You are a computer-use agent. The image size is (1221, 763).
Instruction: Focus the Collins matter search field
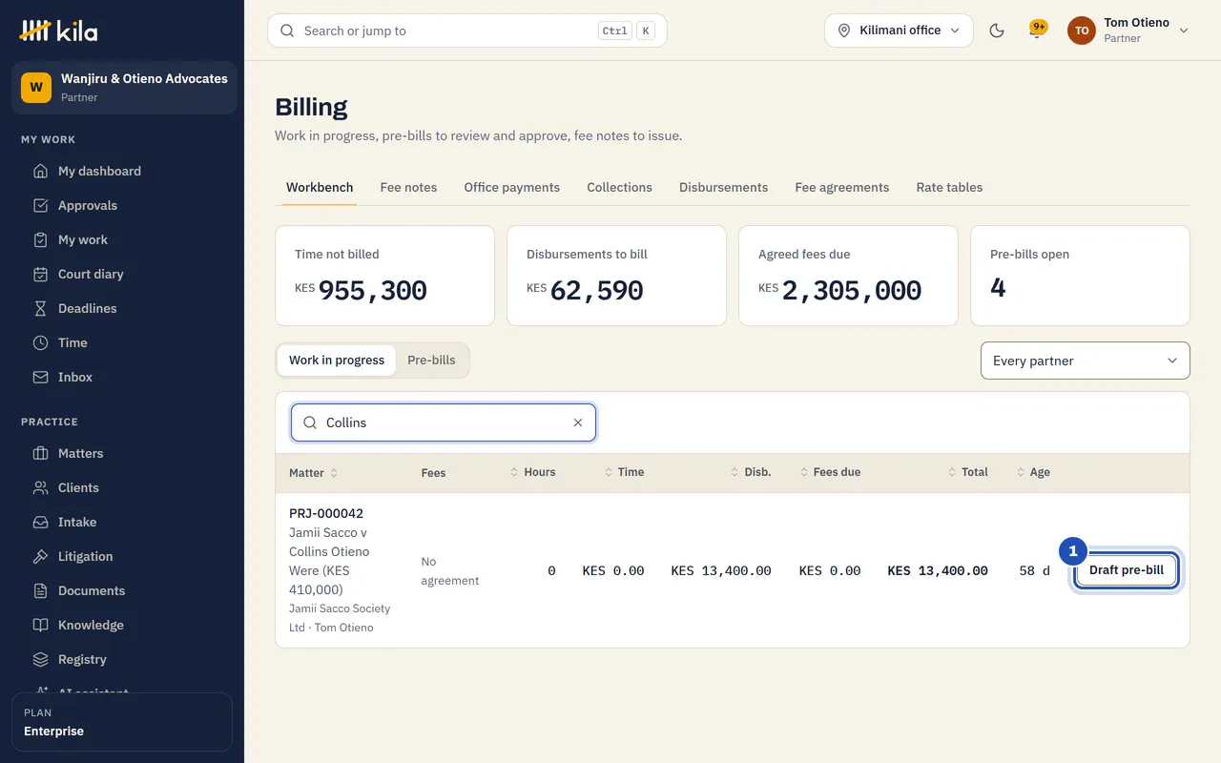[444, 423]
